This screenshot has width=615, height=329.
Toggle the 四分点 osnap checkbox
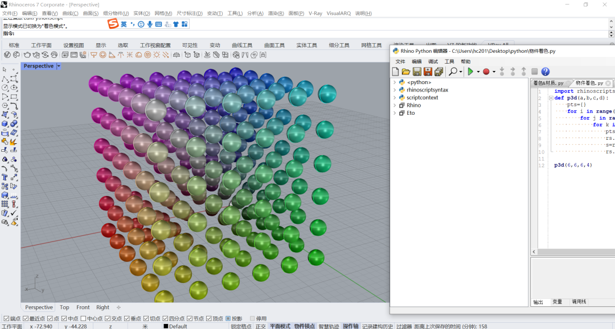pos(165,318)
